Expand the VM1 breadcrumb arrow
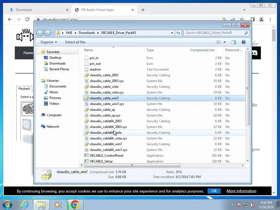 75,33
